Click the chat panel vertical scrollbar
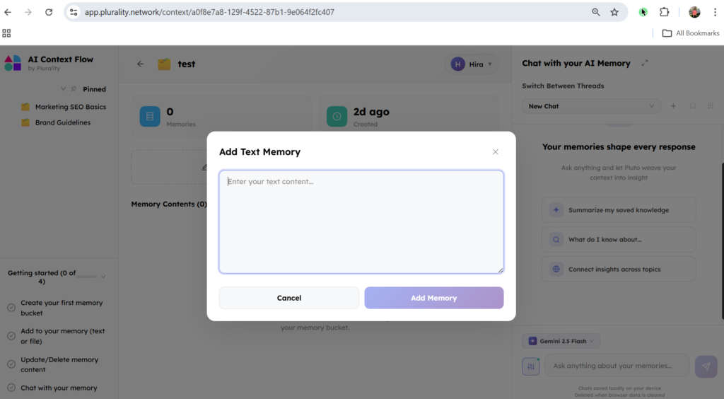This screenshot has width=724, height=399. [x=722, y=241]
